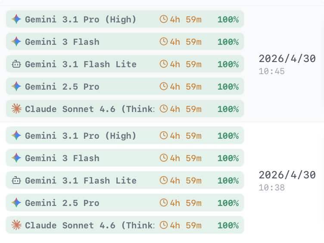Open Gemini 2.5 Pro entry in the 10:38 group

[125, 202]
